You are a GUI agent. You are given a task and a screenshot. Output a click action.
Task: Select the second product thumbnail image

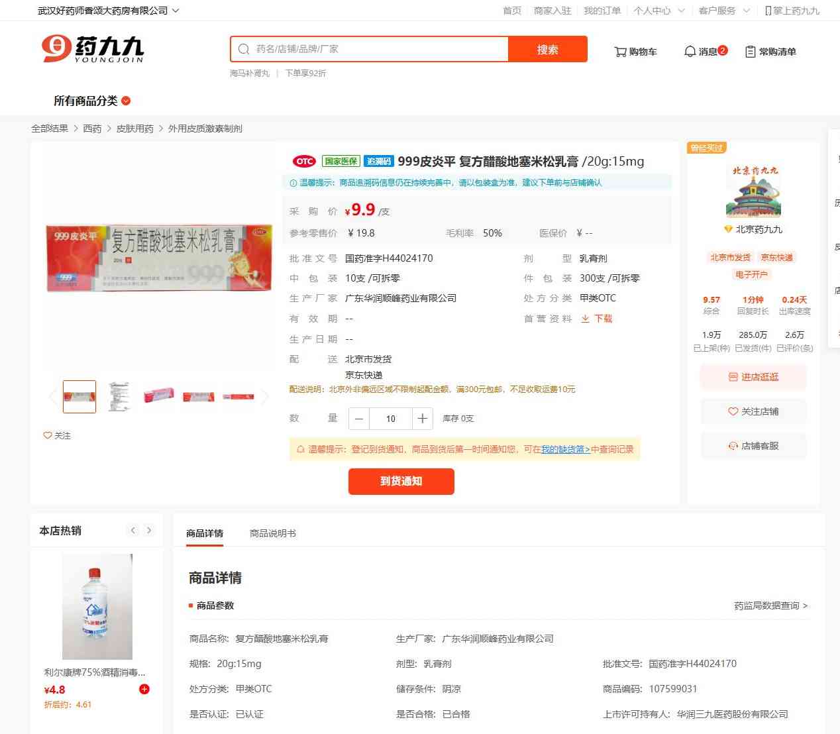119,396
